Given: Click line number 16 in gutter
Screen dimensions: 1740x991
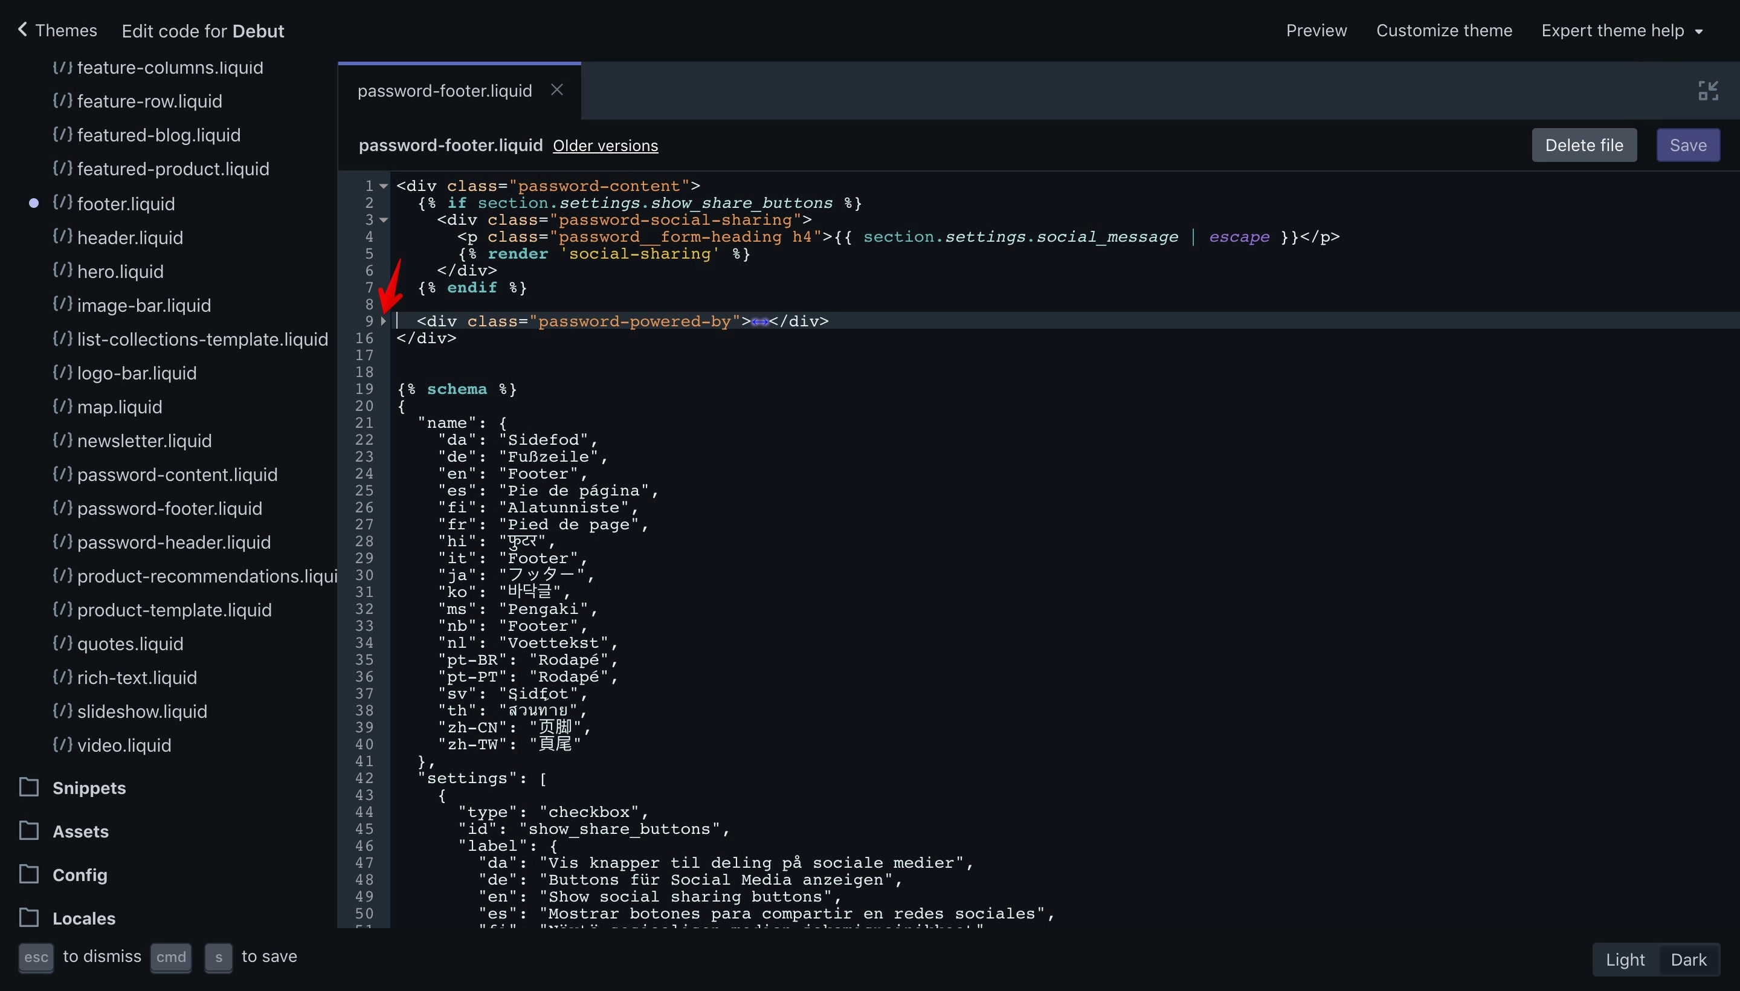Looking at the screenshot, I should pyautogui.click(x=364, y=338).
